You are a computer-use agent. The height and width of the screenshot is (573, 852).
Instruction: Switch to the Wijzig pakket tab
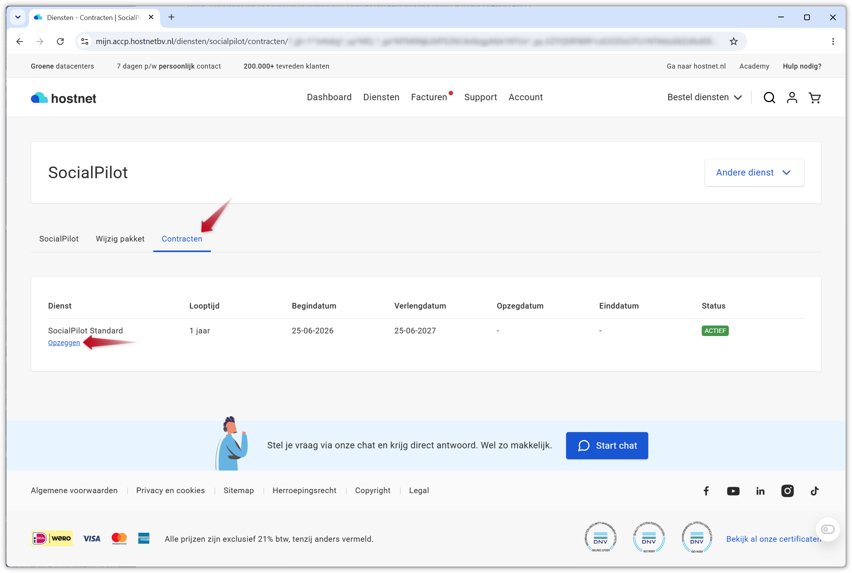(120, 239)
